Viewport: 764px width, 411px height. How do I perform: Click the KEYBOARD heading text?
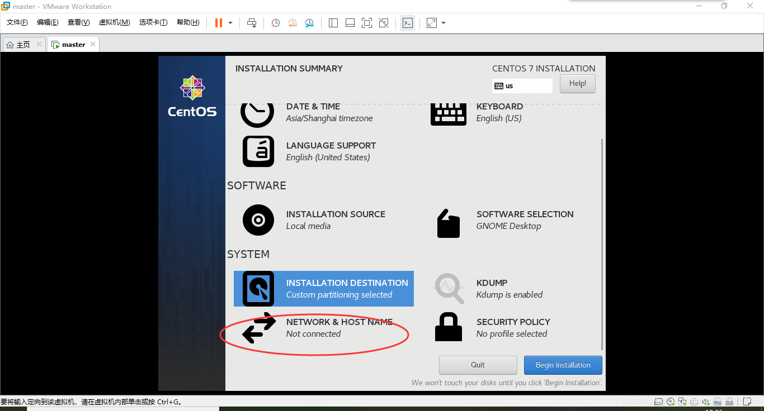tap(500, 107)
